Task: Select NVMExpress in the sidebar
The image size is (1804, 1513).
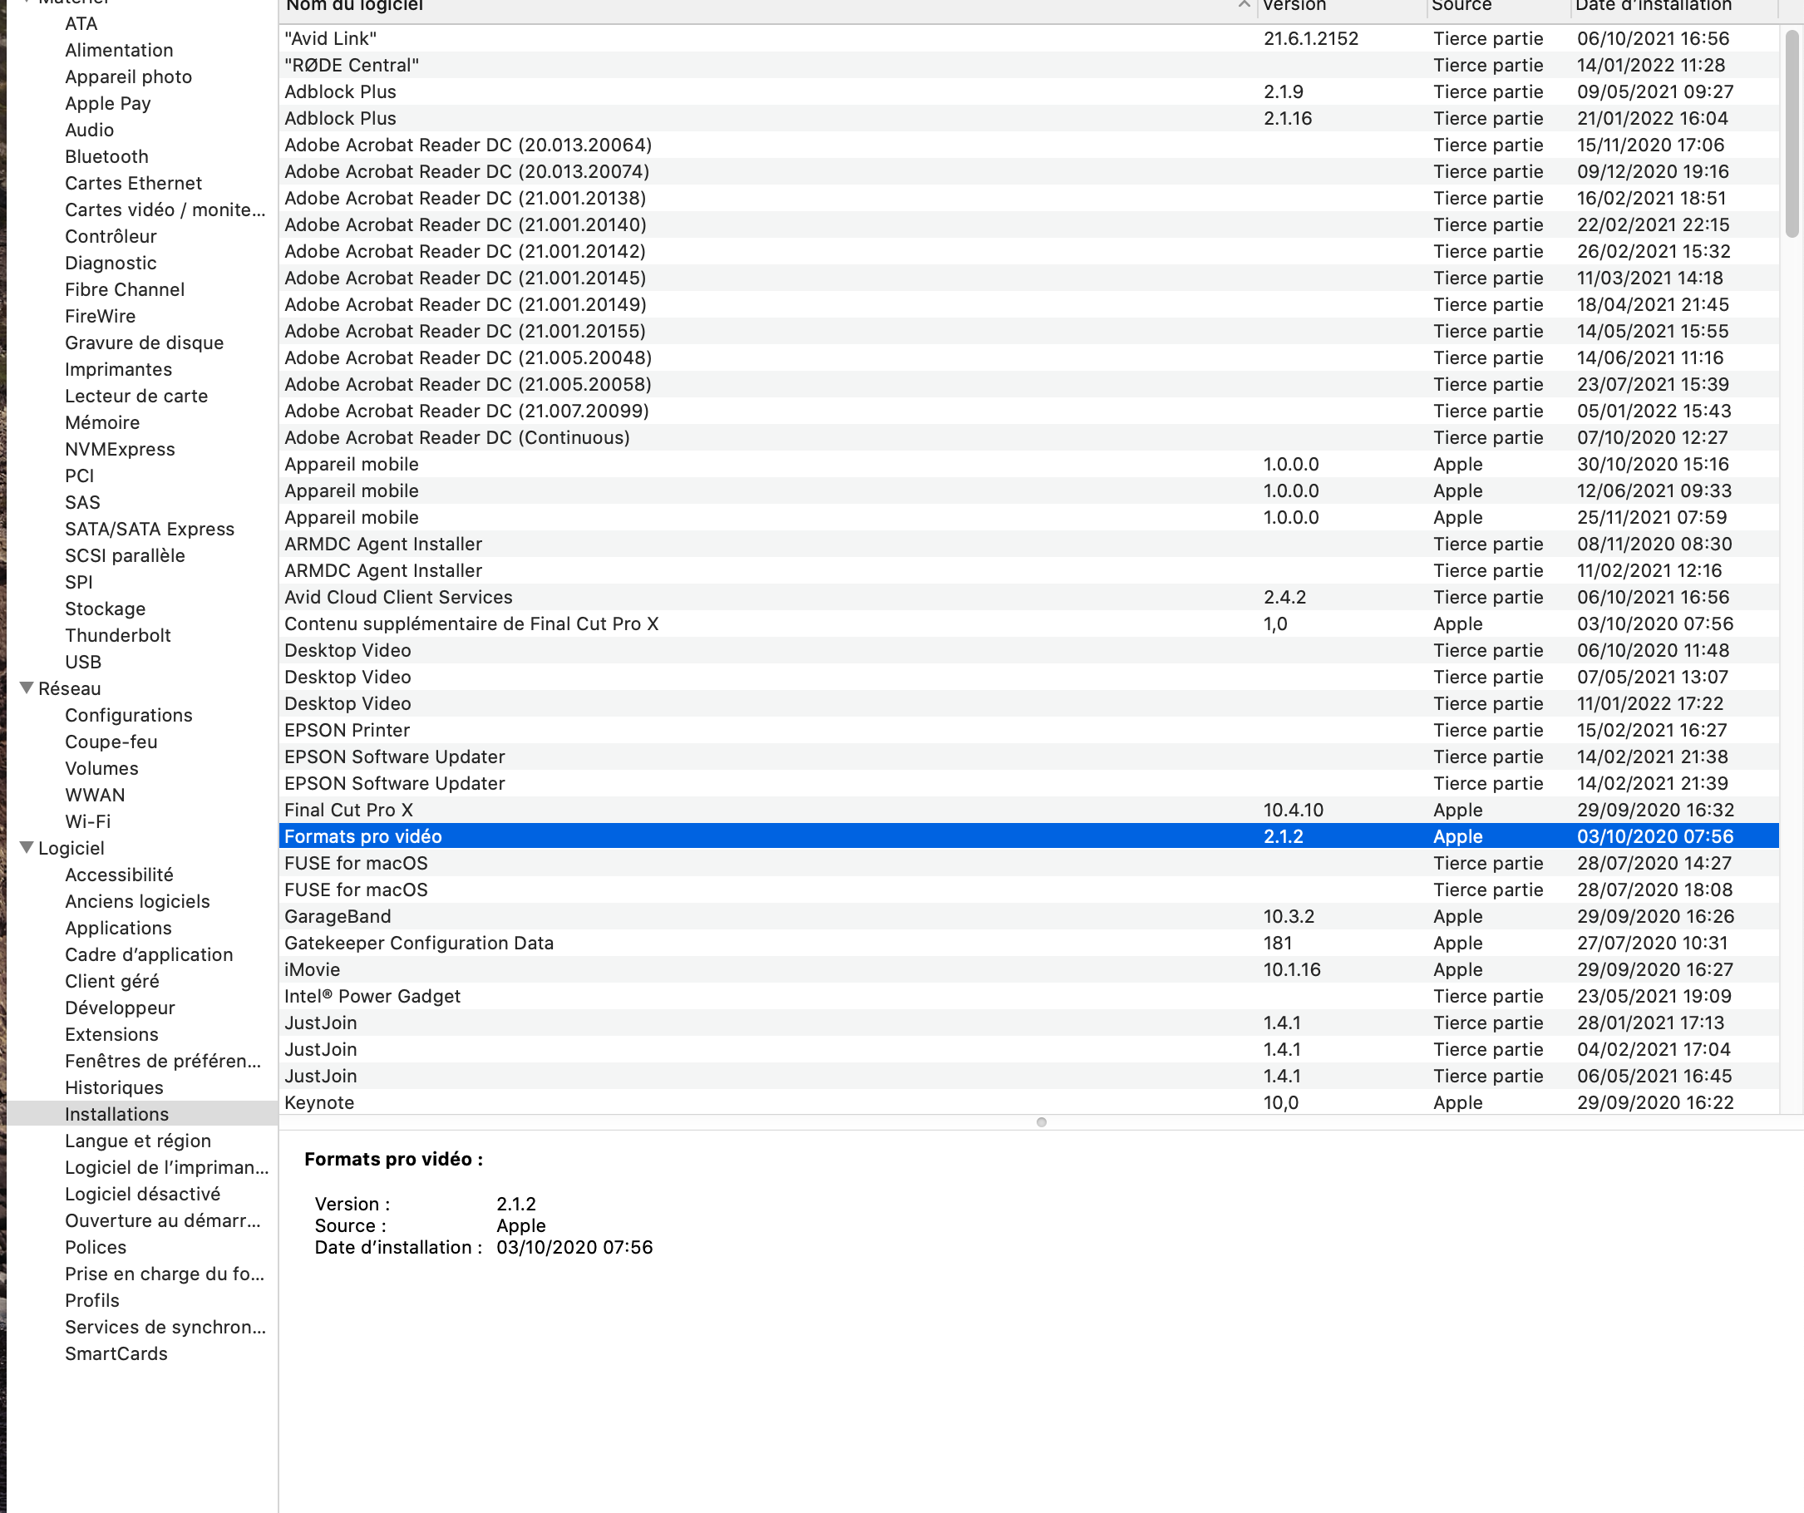Action: pyautogui.click(x=120, y=450)
